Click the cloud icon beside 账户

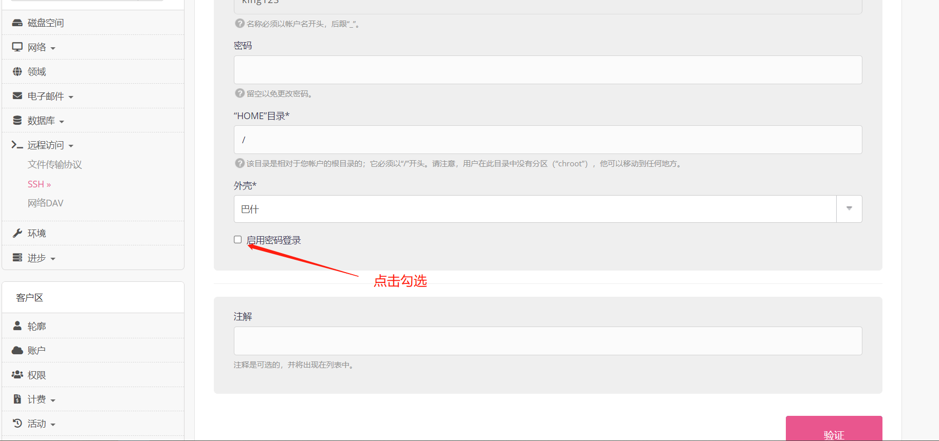(x=17, y=350)
